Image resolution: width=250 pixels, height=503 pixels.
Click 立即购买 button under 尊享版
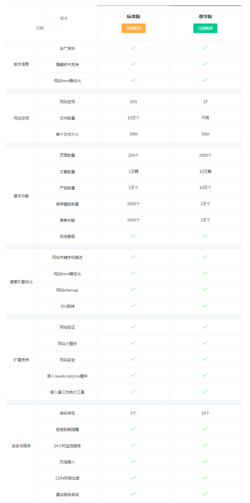tap(205, 28)
